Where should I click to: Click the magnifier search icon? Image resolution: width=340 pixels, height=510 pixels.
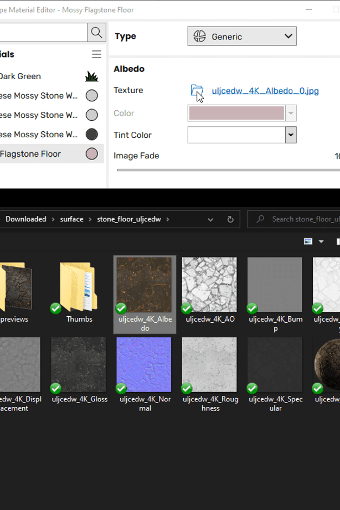pyautogui.click(x=96, y=33)
